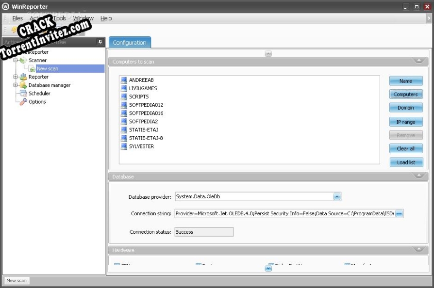This screenshot has height=288, width=434.
Task: Click the computer icon beside ANDREEAB
Action: coord(124,80)
